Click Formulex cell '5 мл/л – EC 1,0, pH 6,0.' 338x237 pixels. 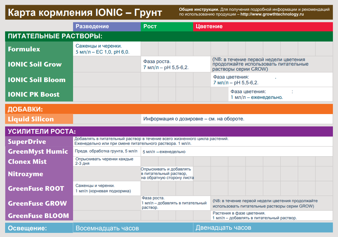point(107,49)
